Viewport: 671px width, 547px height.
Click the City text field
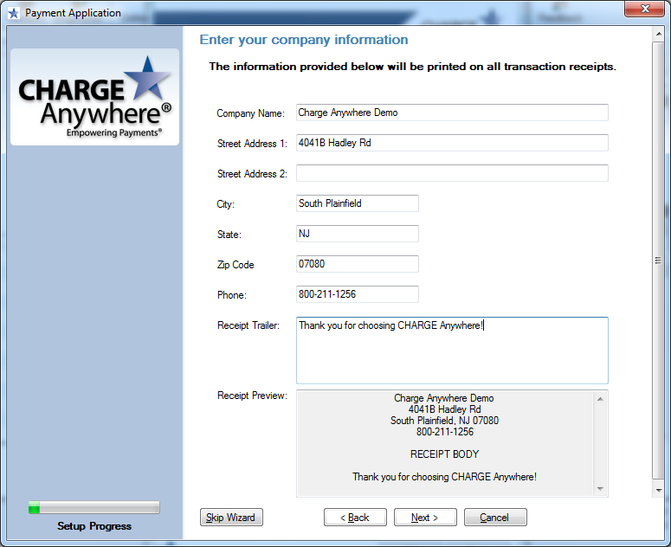(357, 203)
